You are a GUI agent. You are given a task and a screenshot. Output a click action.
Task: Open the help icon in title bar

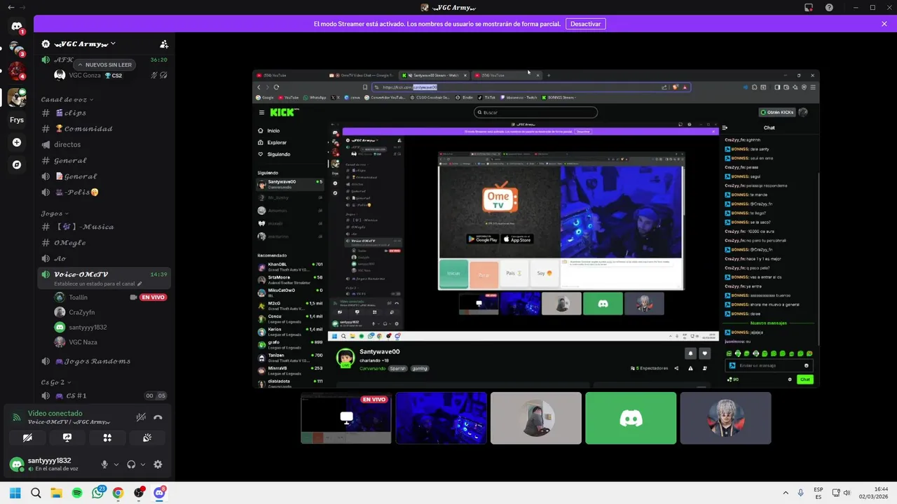click(830, 8)
